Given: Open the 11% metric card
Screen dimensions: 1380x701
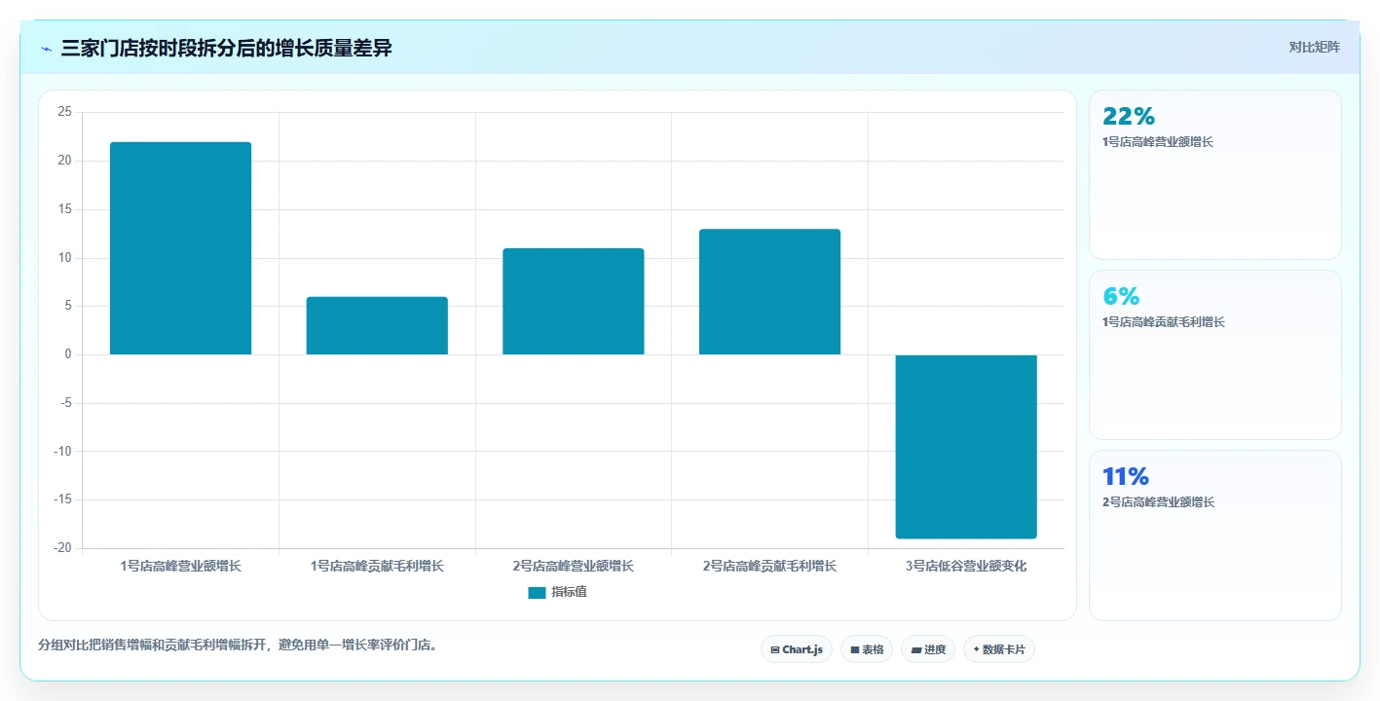Looking at the screenshot, I should click(1215, 535).
